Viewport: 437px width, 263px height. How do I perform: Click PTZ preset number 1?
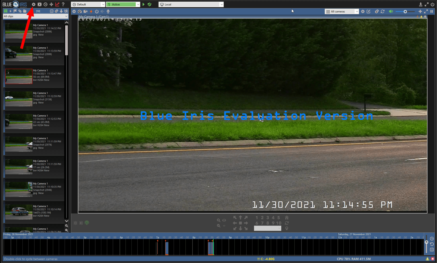pos(257,218)
